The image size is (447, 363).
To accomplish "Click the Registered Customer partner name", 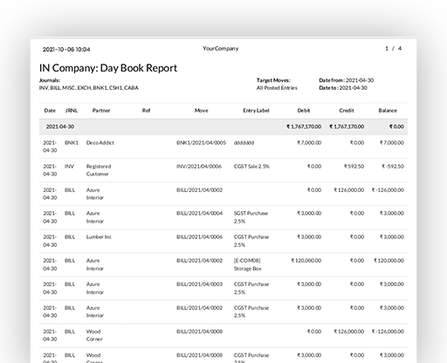I will pyautogui.click(x=99, y=170).
